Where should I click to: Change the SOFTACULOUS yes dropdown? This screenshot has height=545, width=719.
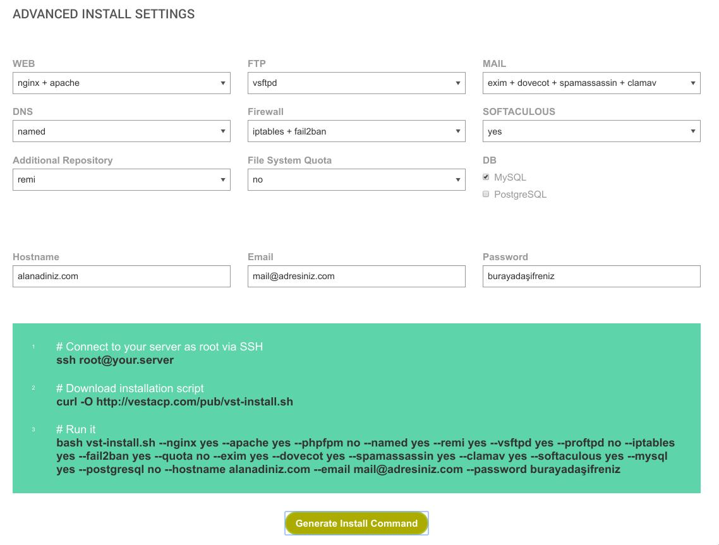[x=591, y=131]
